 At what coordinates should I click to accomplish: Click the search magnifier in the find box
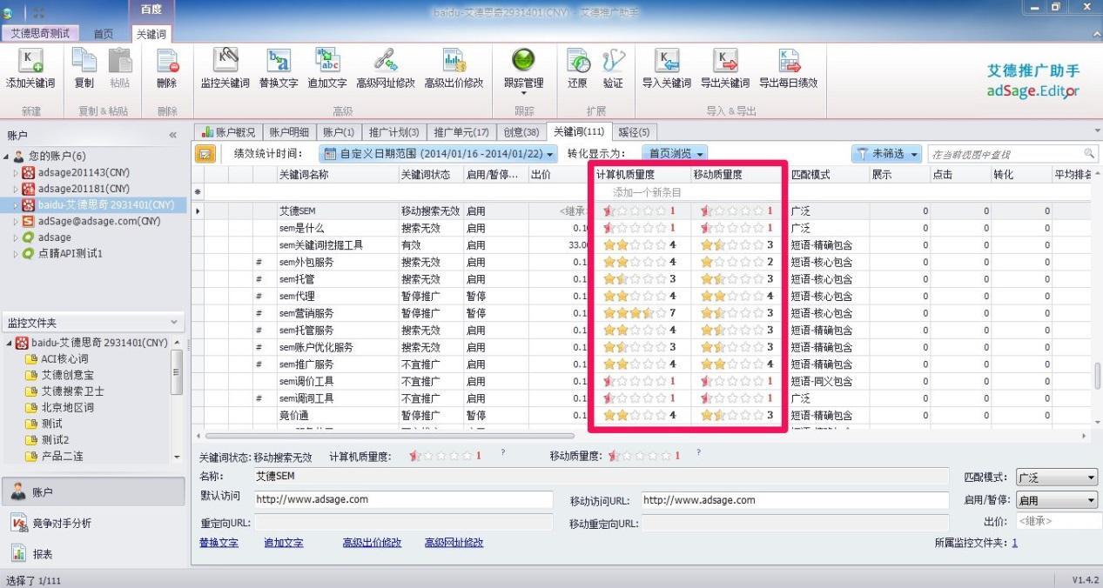(x=1090, y=154)
